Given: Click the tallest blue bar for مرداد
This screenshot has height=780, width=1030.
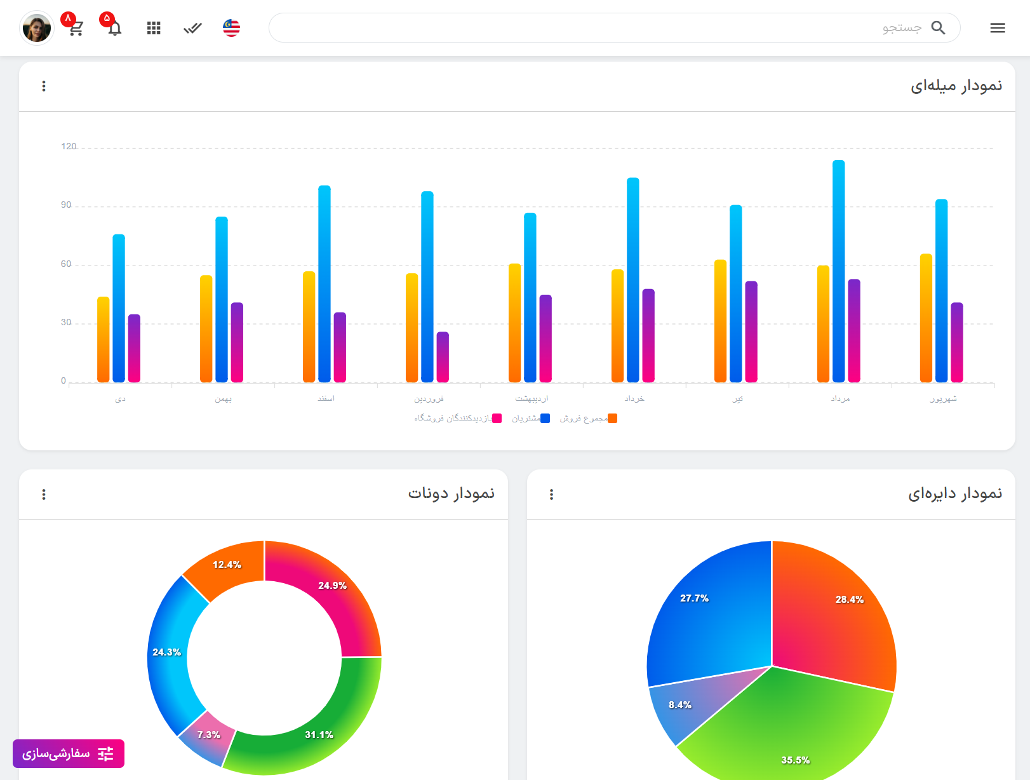Looking at the screenshot, I should [x=838, y=271].
